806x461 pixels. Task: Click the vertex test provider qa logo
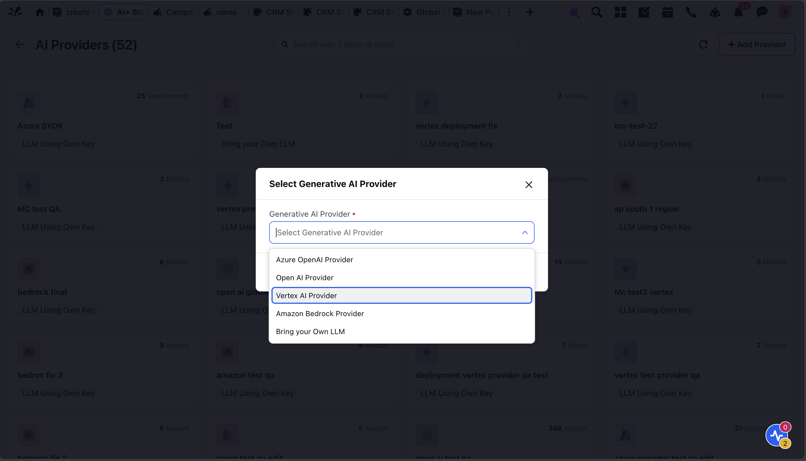point(625,352)
